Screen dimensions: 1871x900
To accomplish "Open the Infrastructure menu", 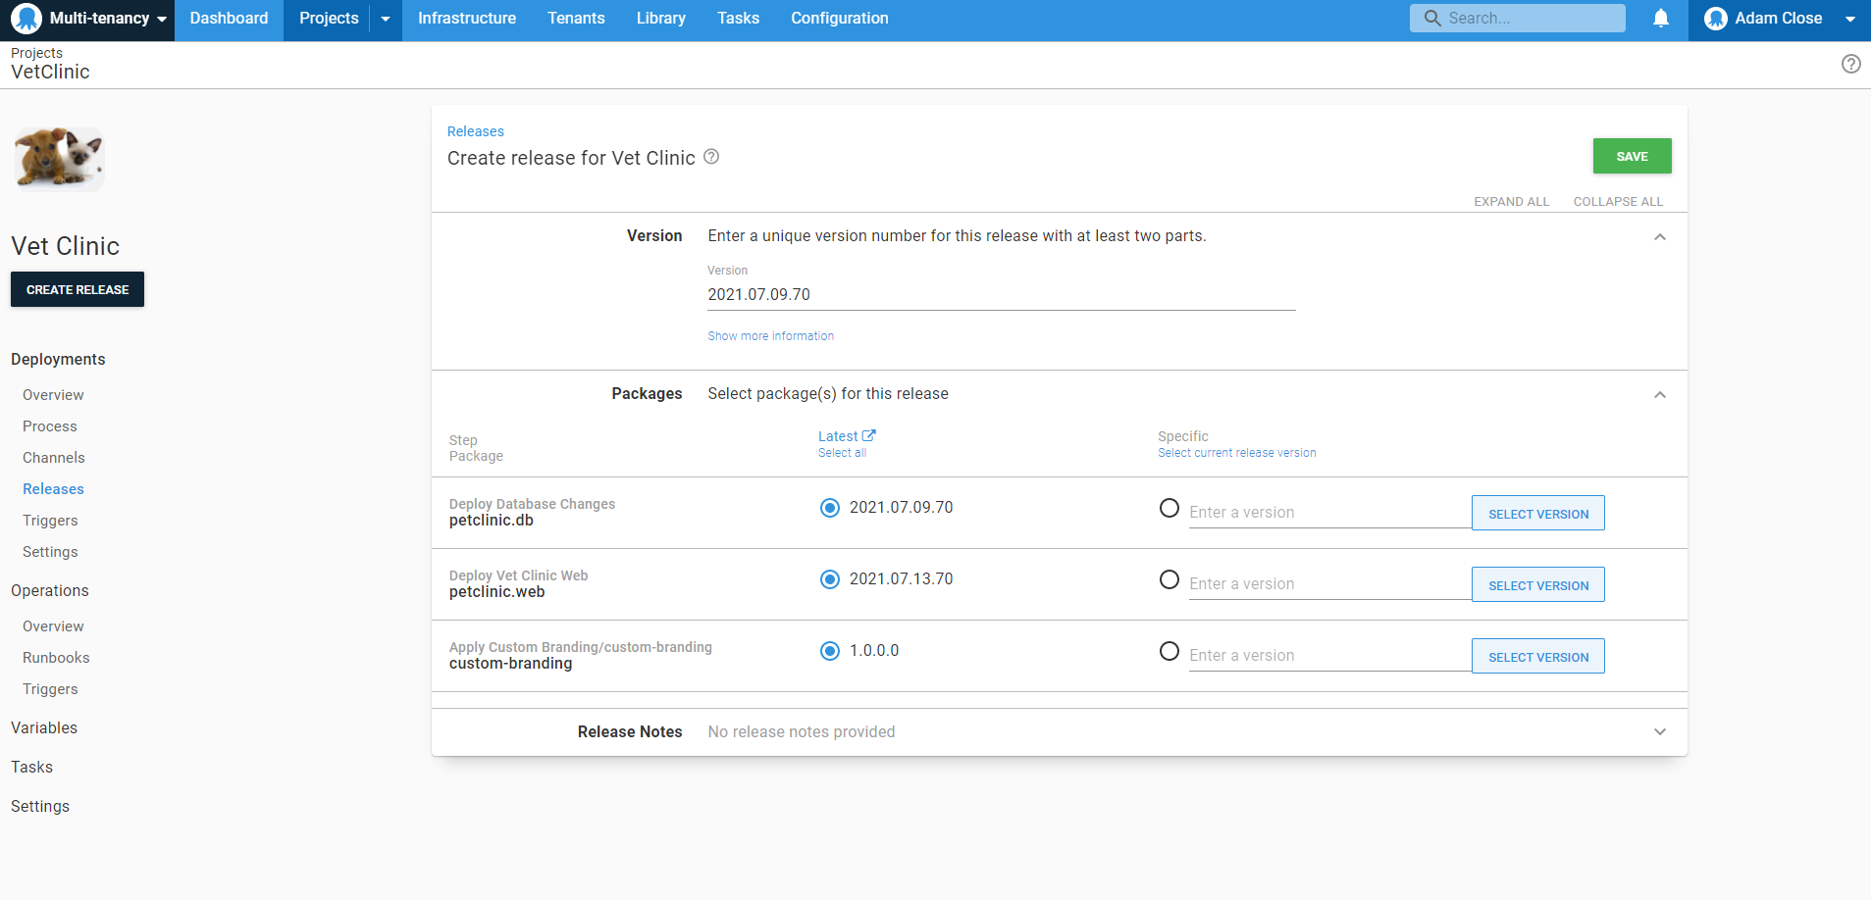I will (x=466, y=19).
